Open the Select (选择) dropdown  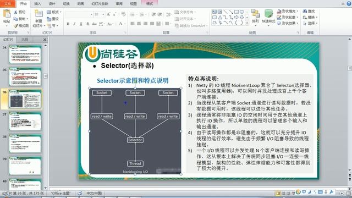pyautogui.click(x=310, y=23)
